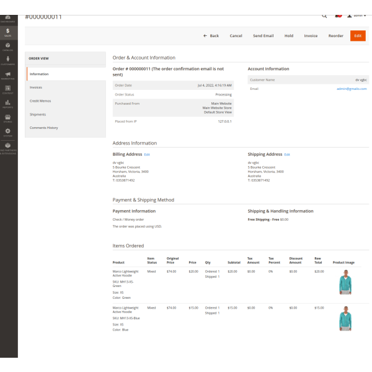This screenshot has height=372, width=372.
Task: Open Marketing megaphone icon
Action: (x=8, y=75)
